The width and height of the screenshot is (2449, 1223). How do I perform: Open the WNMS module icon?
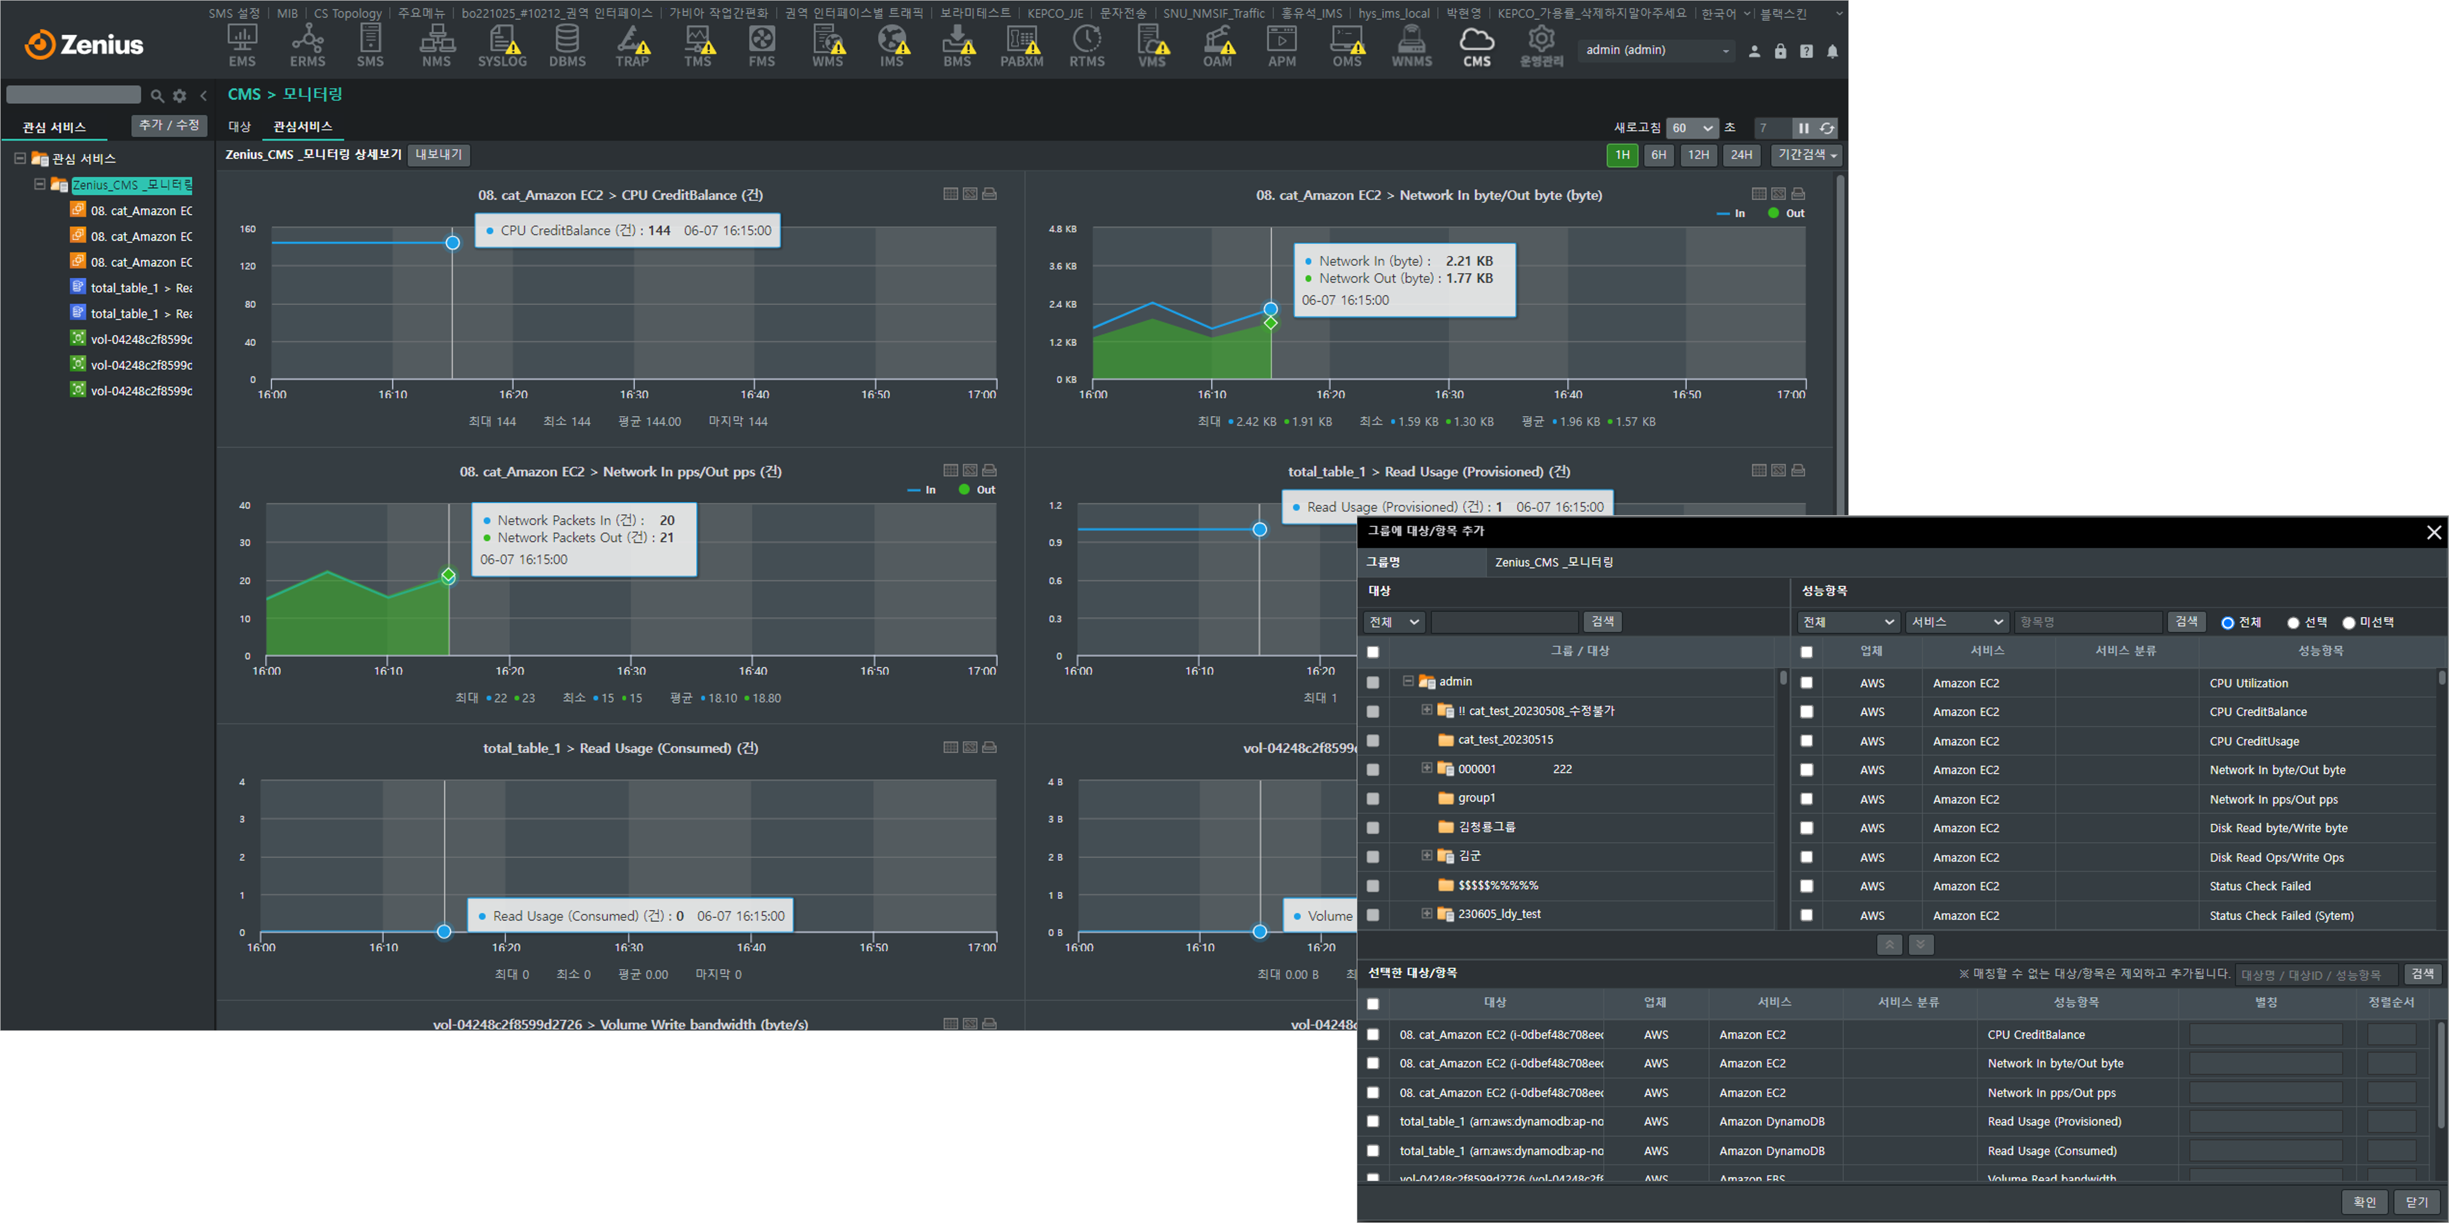(1412, 46)
